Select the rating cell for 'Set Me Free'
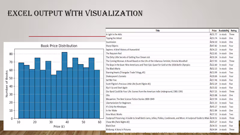The image size is (240, 135). [234, 80]
